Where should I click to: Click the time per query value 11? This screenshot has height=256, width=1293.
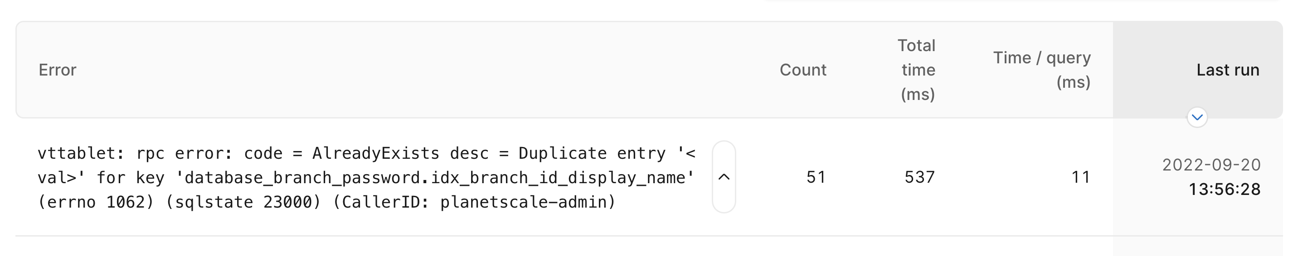tap(1081, 177)
